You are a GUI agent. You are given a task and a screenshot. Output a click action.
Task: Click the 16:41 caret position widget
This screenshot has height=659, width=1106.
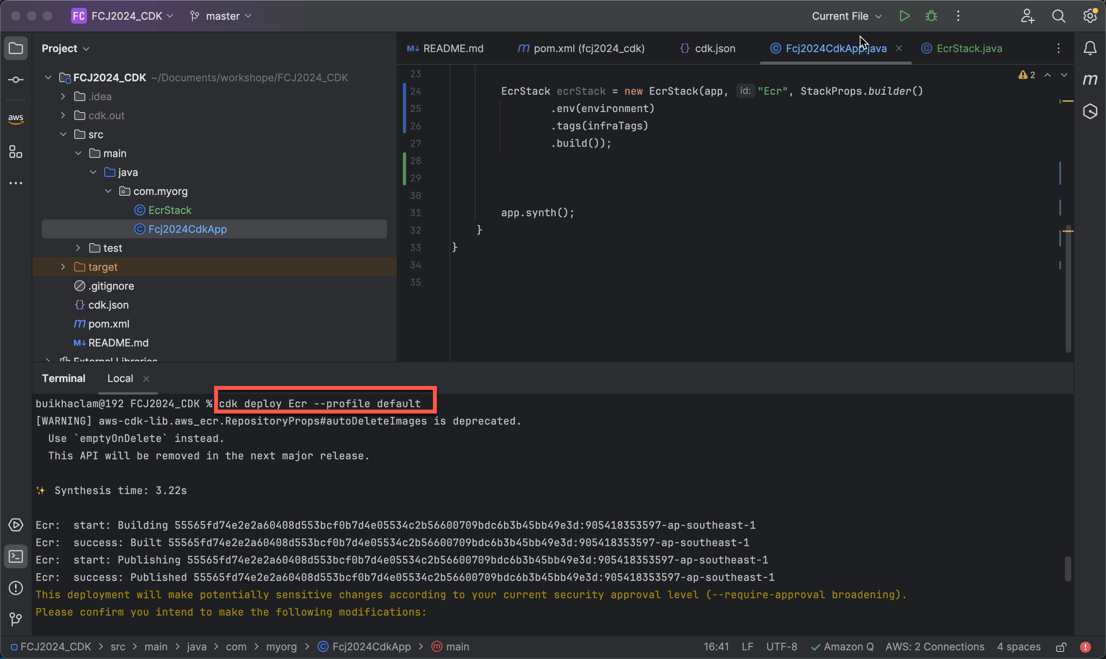[x=716, y=646]
